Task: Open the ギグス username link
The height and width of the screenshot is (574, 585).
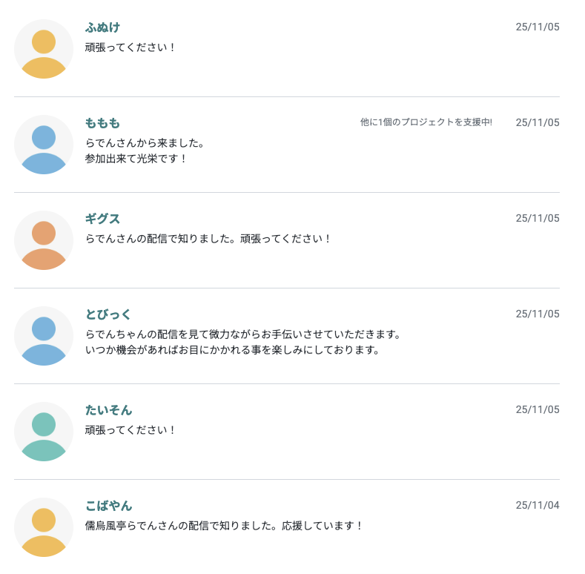Action: 102,219
